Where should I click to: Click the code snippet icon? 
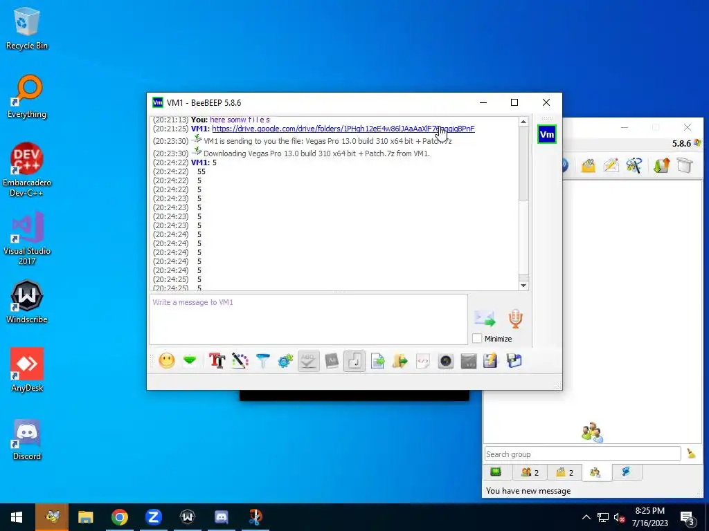point(423,361)
